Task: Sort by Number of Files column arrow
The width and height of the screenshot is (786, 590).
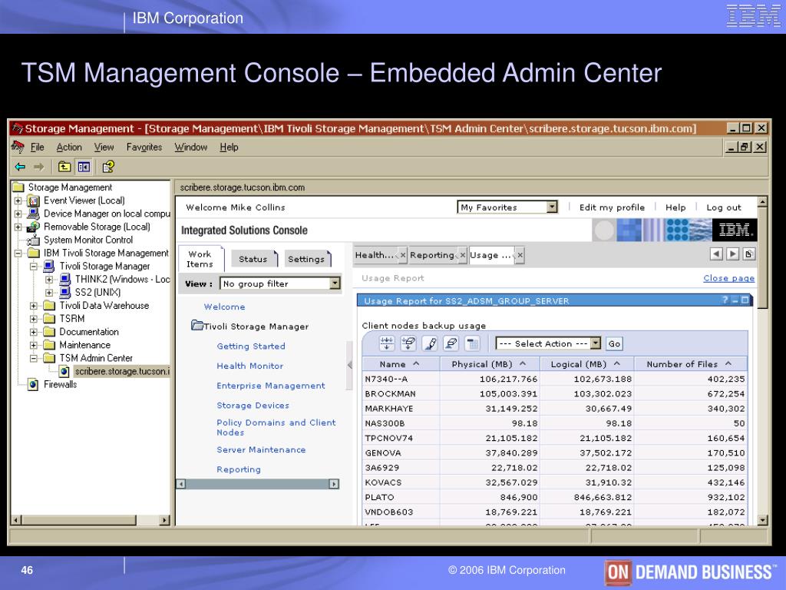Action: 728,363
